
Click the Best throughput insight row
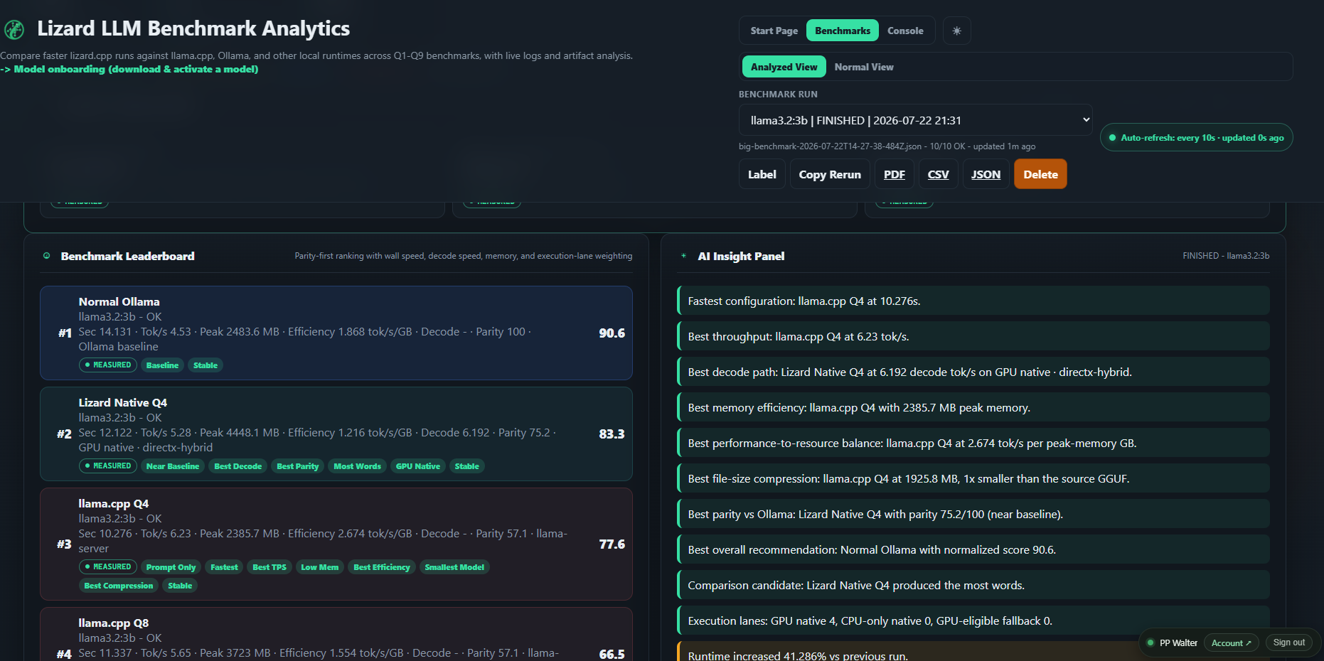(973, 336)
